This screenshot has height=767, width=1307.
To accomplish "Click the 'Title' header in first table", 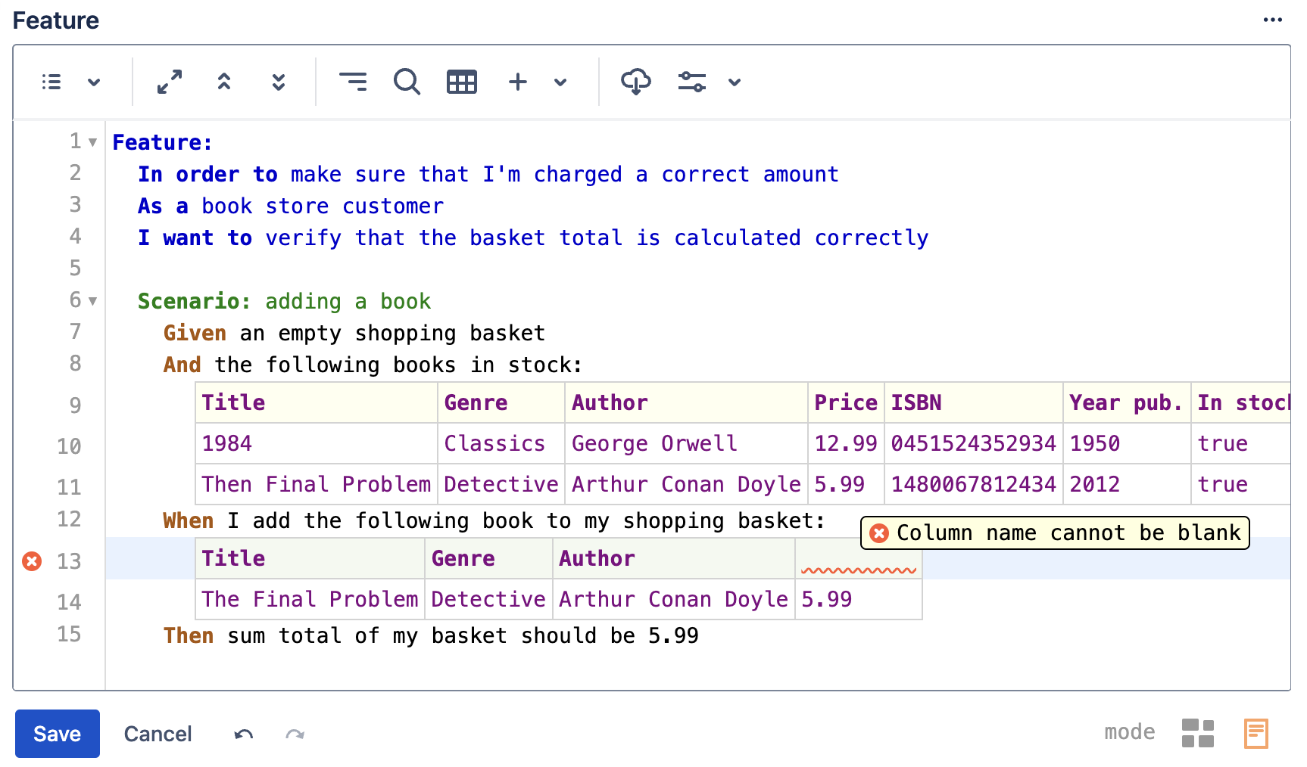I will pyautogui.click(x=317, y=402).
